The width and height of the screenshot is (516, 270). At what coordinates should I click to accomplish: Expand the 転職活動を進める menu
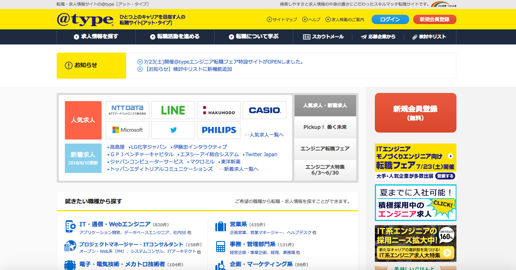[175, 37]
